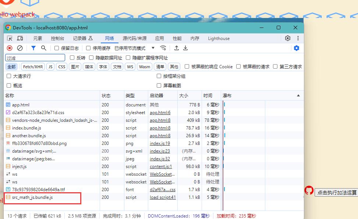Enable the 按框架分组 checkbox
Viewport: 358px width, 219px height.
point(159,76)
